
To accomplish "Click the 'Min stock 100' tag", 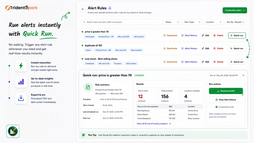I will click(124, 37).
